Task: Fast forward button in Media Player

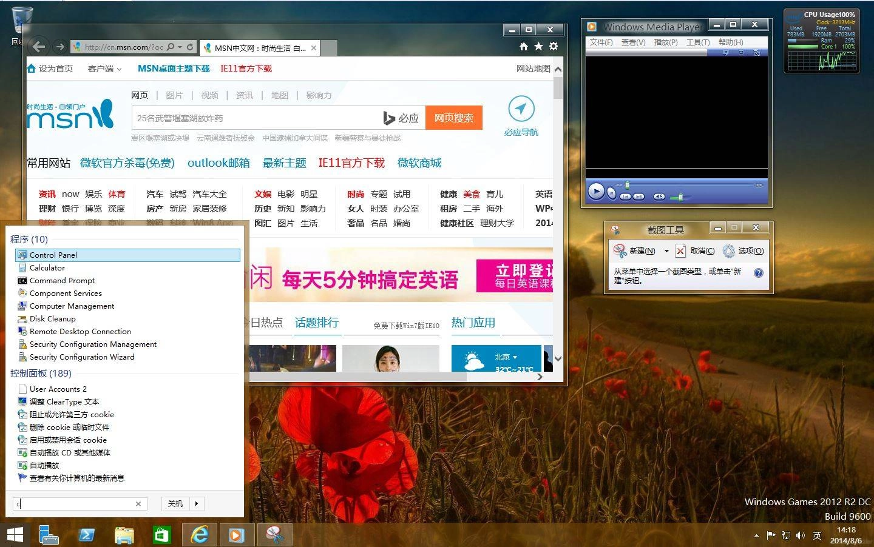Action: point(759,185)
